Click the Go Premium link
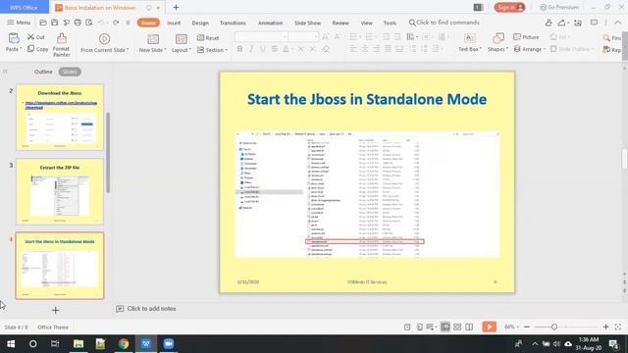 coord(559,7)
